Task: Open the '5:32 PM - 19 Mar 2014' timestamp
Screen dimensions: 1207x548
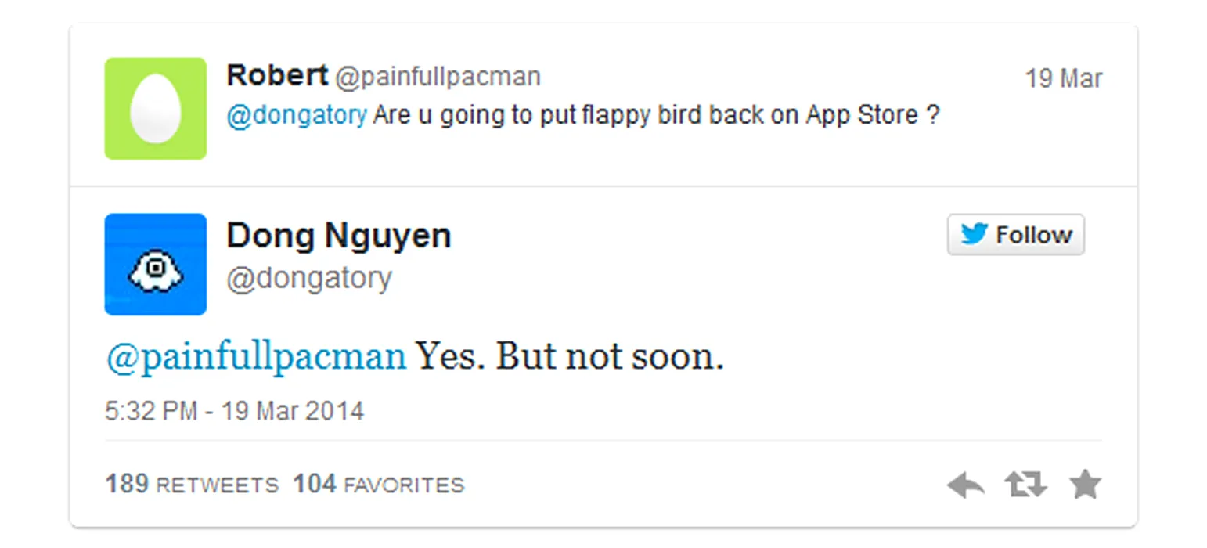Action: click(x=234, y=411)
